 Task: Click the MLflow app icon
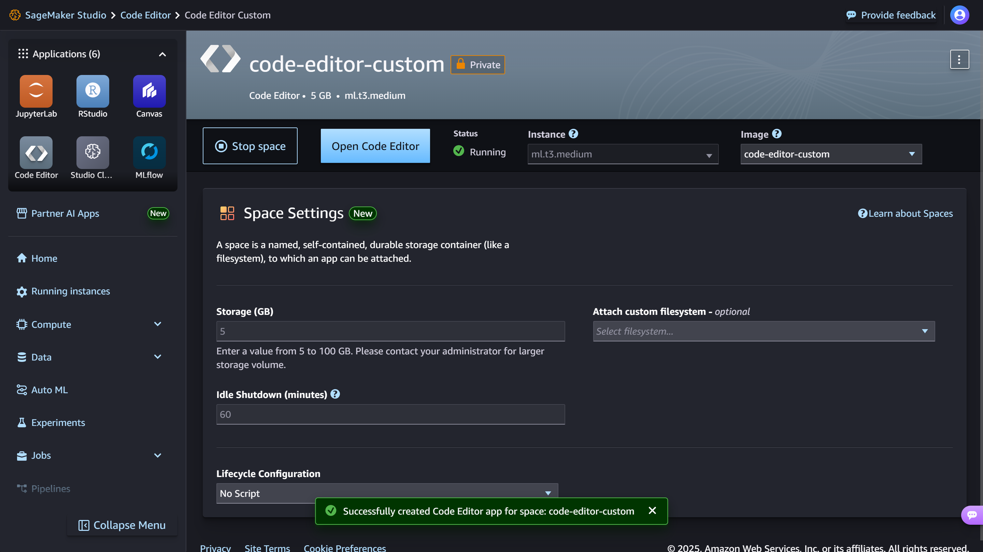[149, 153]
